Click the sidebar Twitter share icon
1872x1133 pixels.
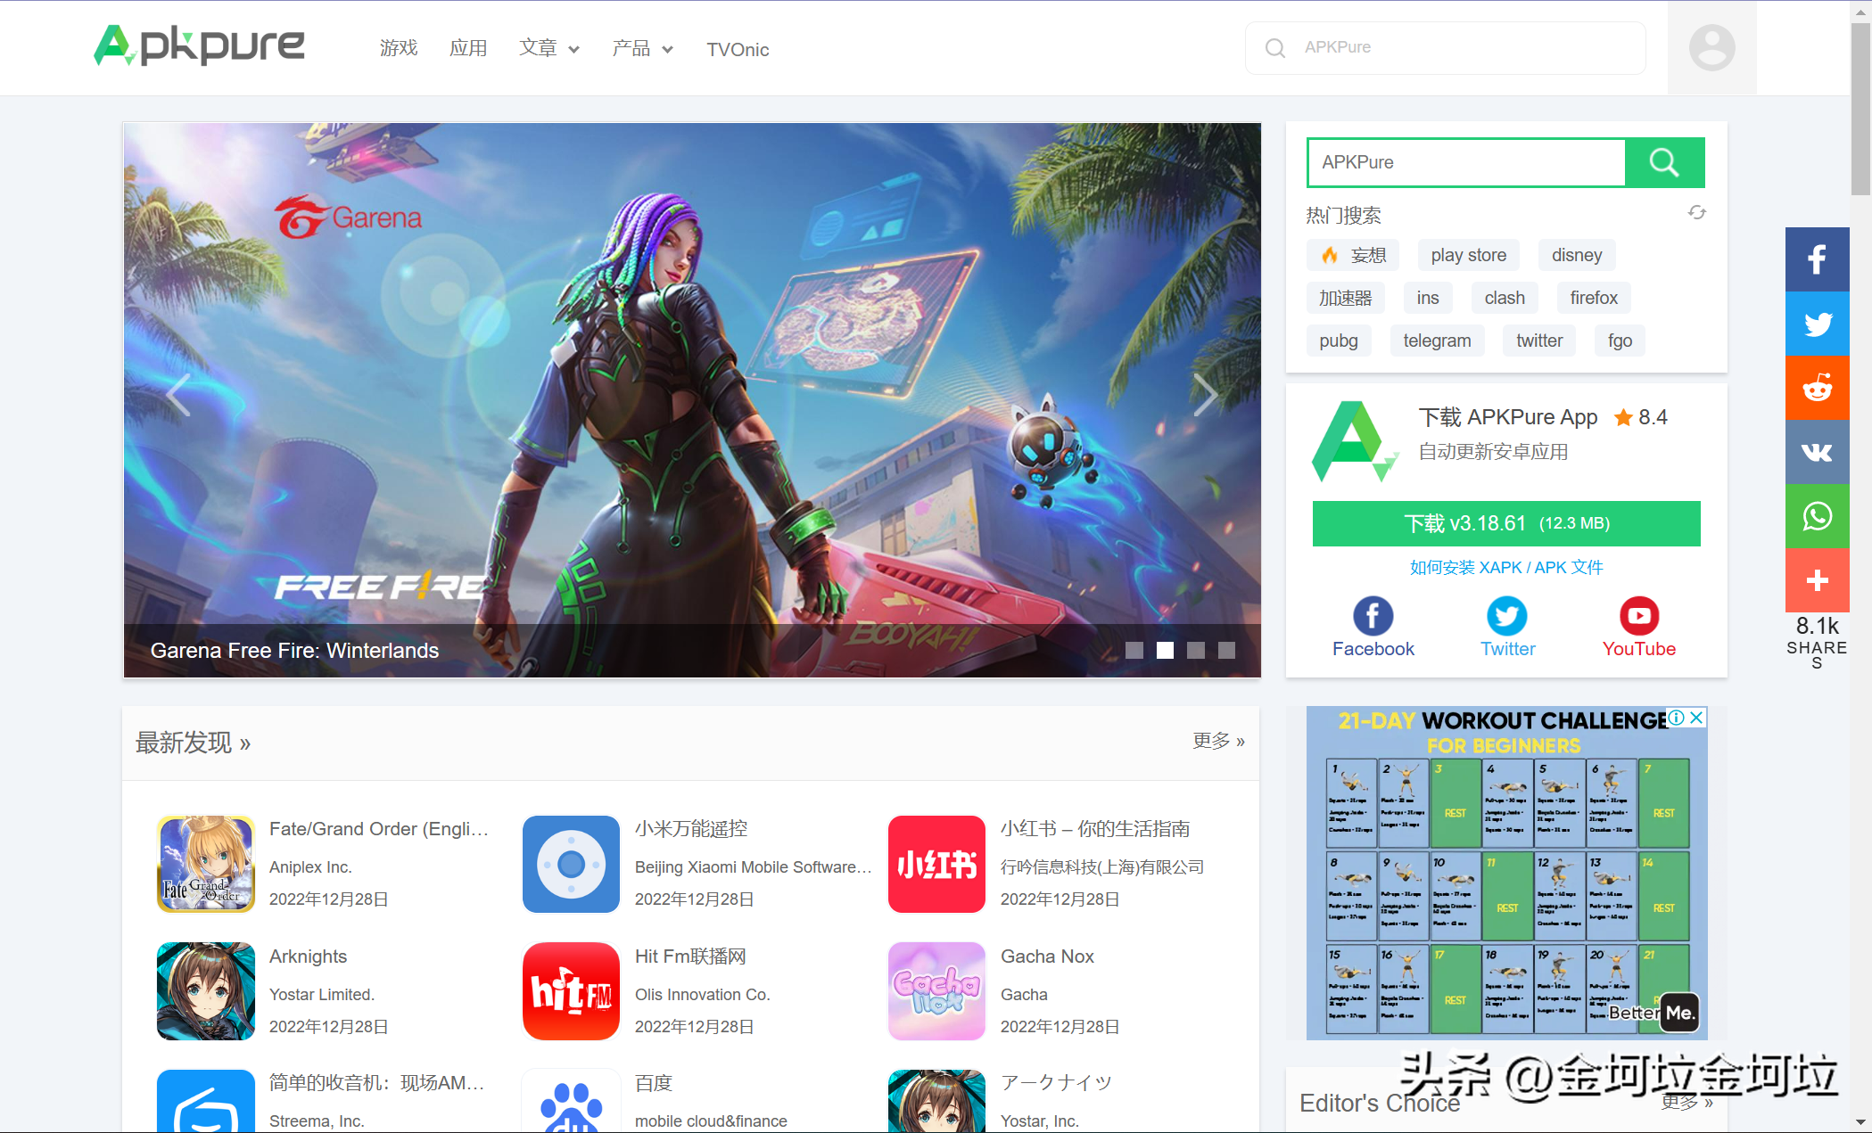1817,324
